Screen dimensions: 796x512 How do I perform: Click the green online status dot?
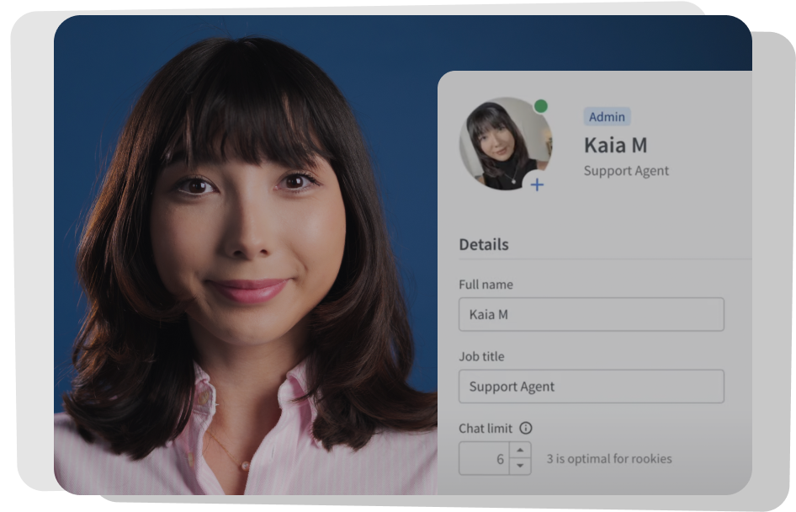coord(540,106)
